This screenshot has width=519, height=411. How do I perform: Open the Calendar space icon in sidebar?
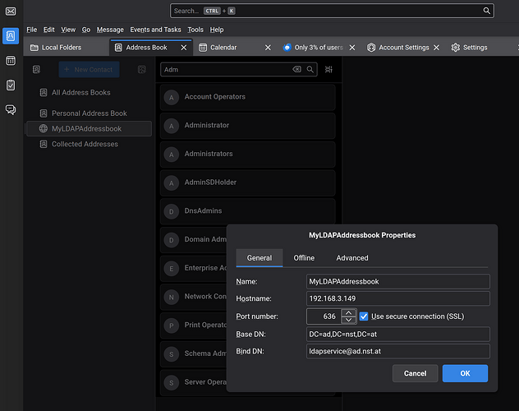(11, 61)
